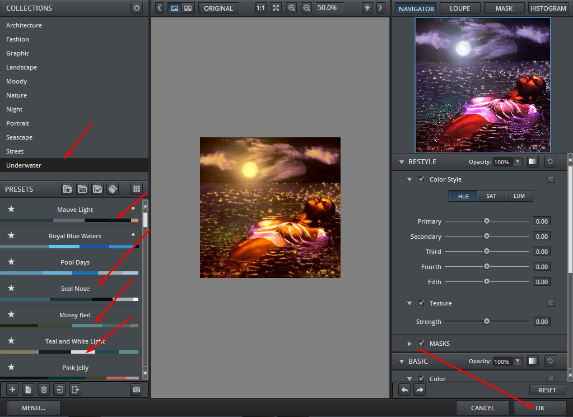This screenshot has height=417, width=573.
Task: Collapse the Texture group
Action: click(409, 303)
